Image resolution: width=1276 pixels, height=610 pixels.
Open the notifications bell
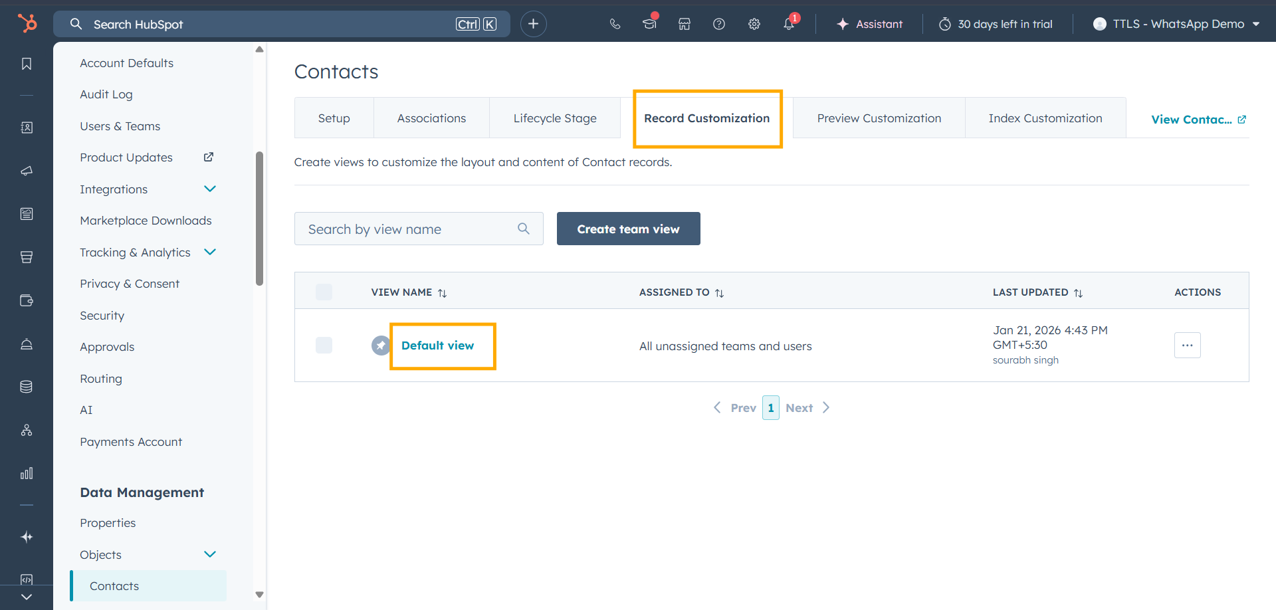click(788, 24)
